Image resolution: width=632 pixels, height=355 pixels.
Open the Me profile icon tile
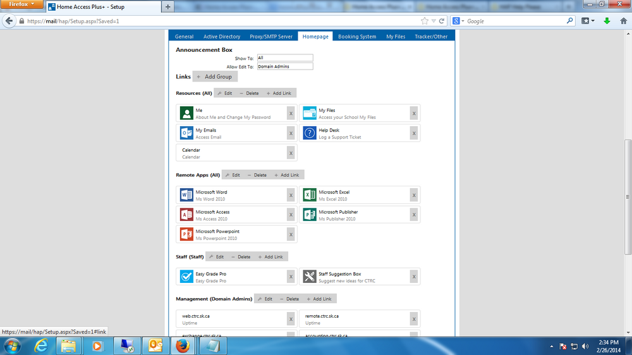(x=186, y=113)
